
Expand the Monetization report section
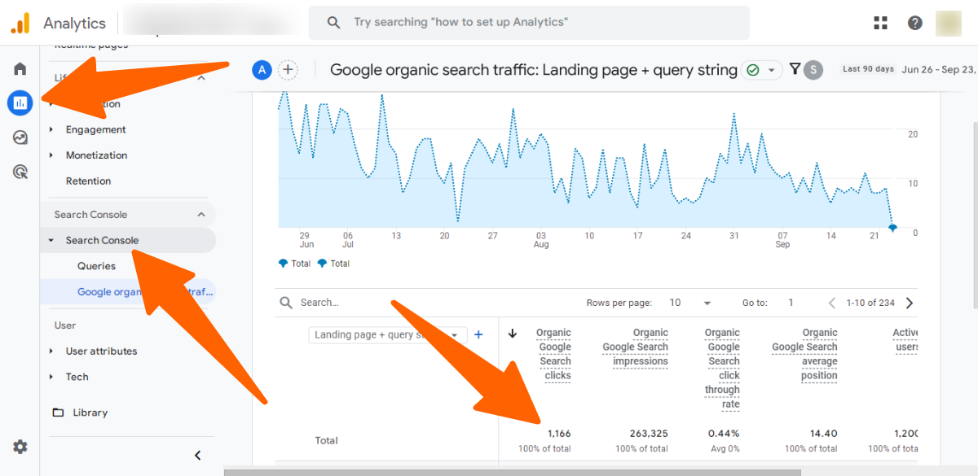(96, 155)
